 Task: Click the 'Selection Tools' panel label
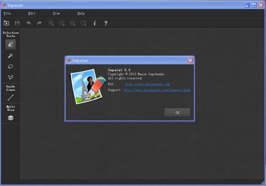[x=11, y=34]
